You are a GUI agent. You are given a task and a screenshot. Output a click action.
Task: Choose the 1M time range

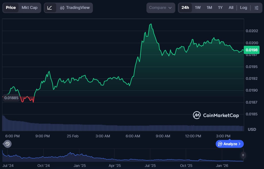coord(209,8)
